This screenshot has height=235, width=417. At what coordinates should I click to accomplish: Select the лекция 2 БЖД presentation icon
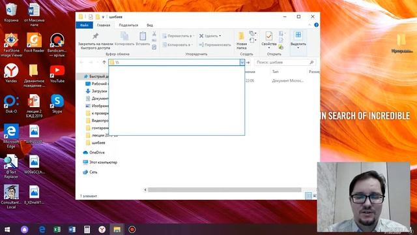pyautogui.click(x=34, y=106)
